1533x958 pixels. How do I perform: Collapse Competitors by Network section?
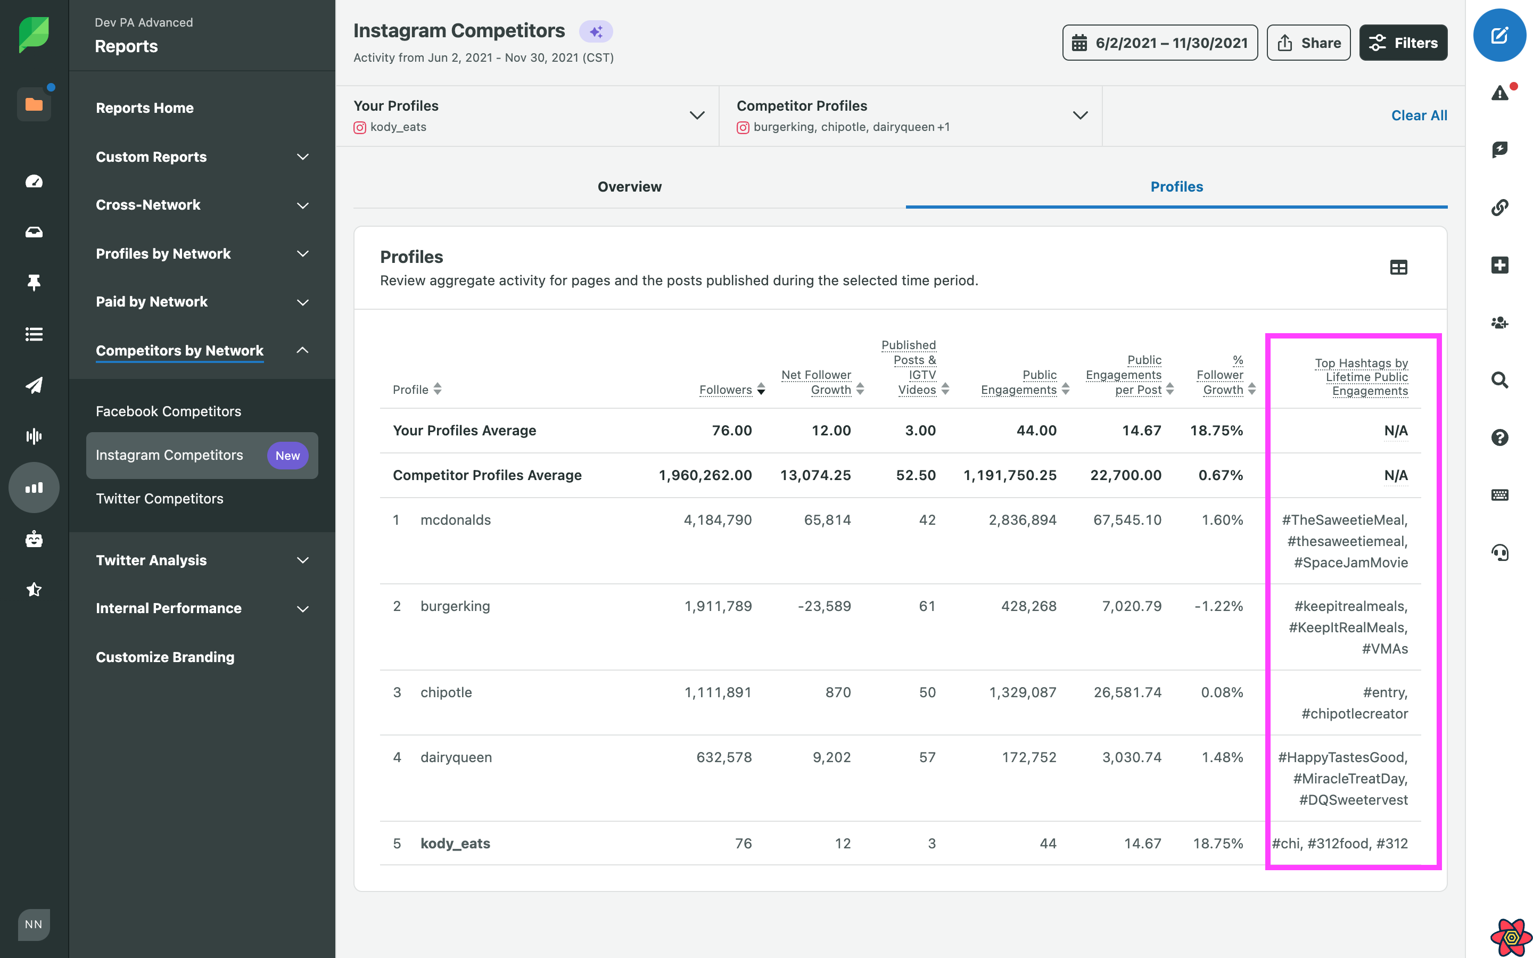coord(202,350)
